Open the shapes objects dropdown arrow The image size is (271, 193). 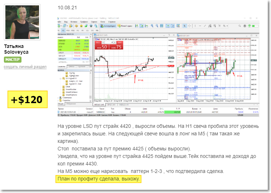(227, 26)
